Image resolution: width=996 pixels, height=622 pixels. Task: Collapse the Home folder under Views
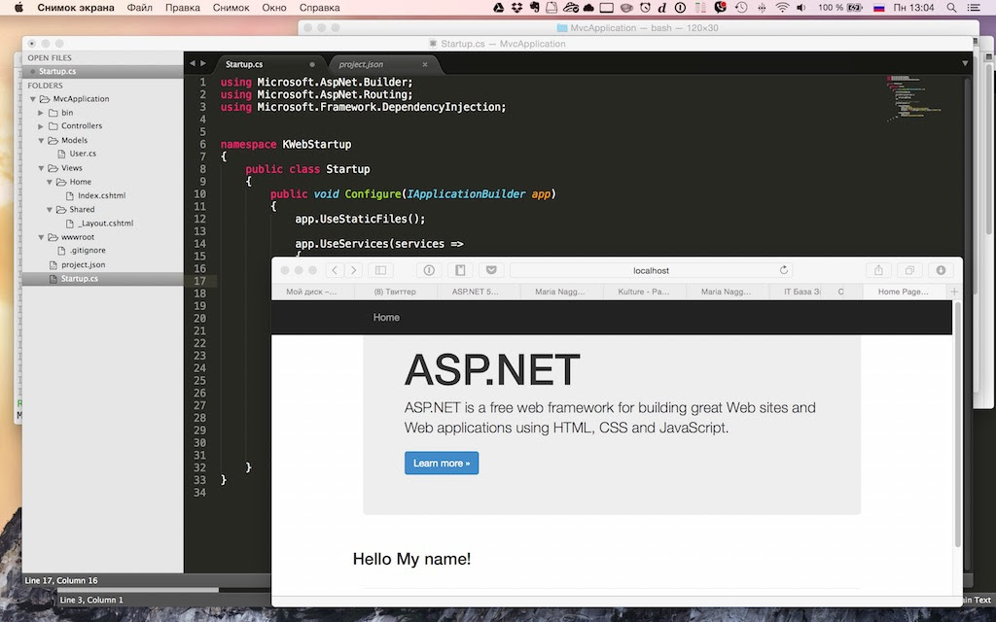[x=49, y=182]
